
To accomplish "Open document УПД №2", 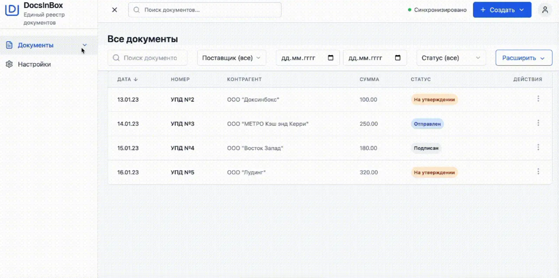I will point(182,99).
